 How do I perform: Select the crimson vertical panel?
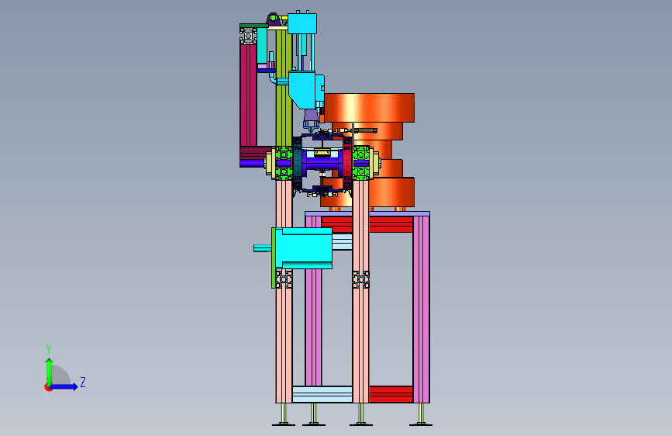(248, 95)
